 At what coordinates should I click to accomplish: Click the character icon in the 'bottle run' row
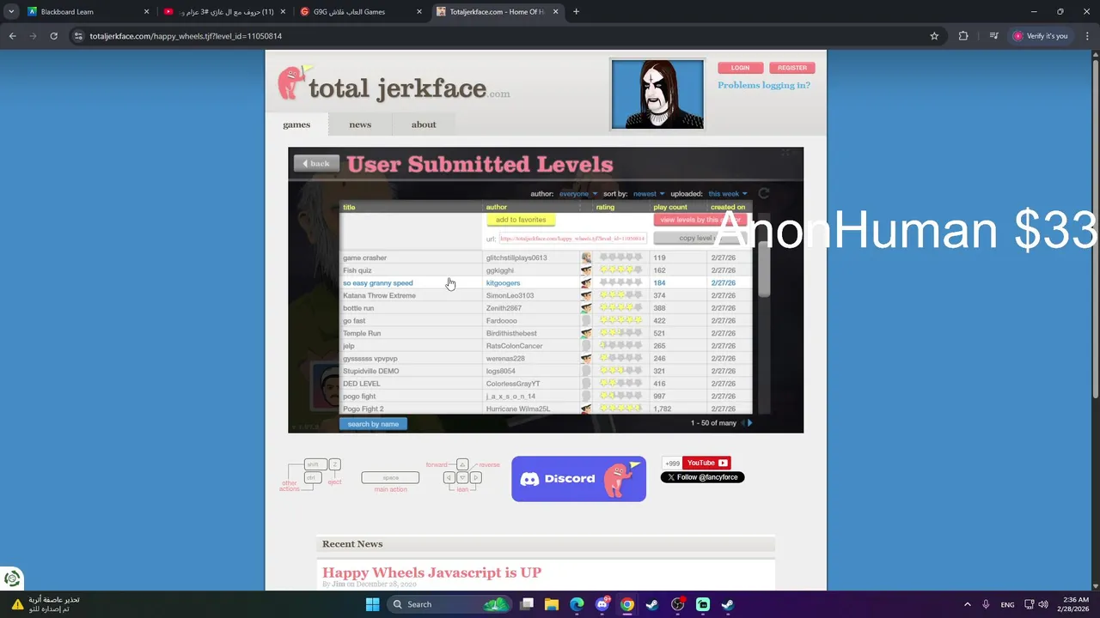[586, 308]
